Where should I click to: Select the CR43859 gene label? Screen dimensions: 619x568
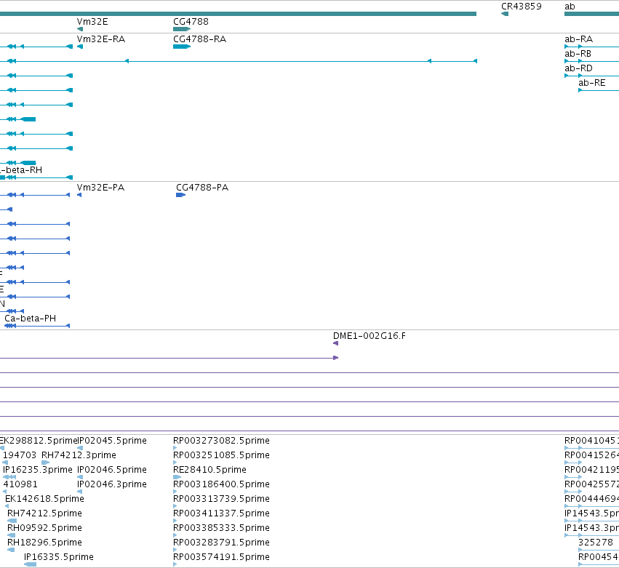tap(521, 7)
